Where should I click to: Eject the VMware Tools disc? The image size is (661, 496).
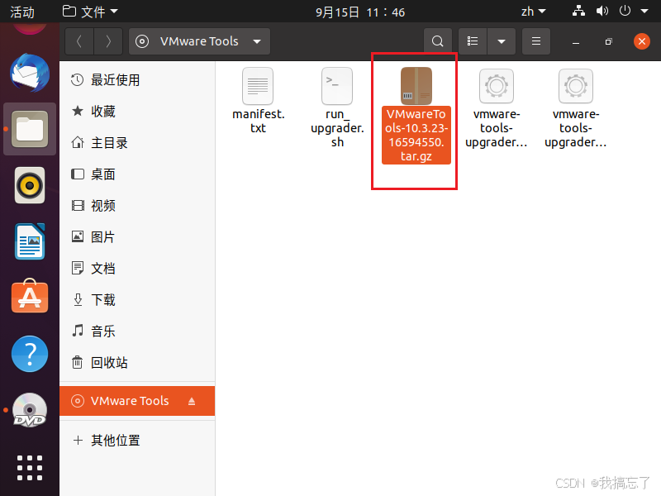pos(192,401)
